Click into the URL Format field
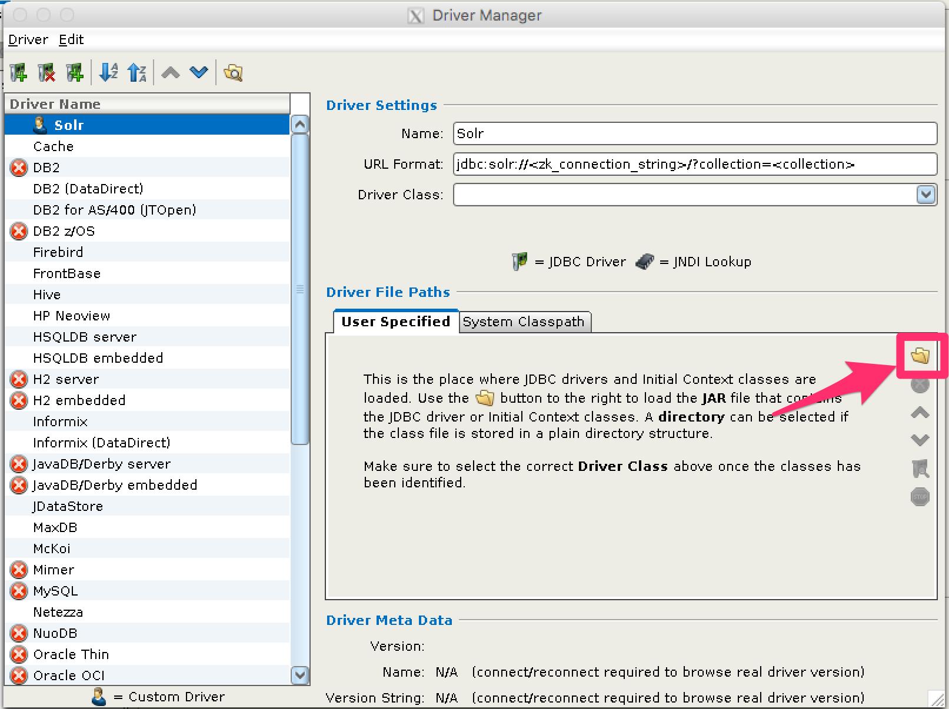 coord(694,164)
